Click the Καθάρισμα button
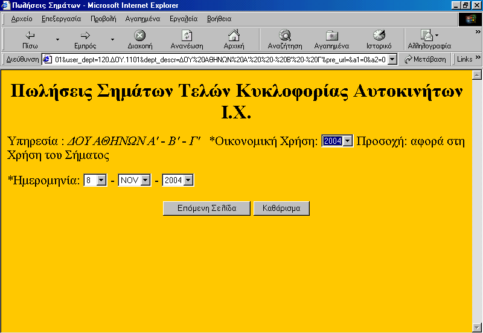Screen dimensions: 483x333 coord(281,209)
